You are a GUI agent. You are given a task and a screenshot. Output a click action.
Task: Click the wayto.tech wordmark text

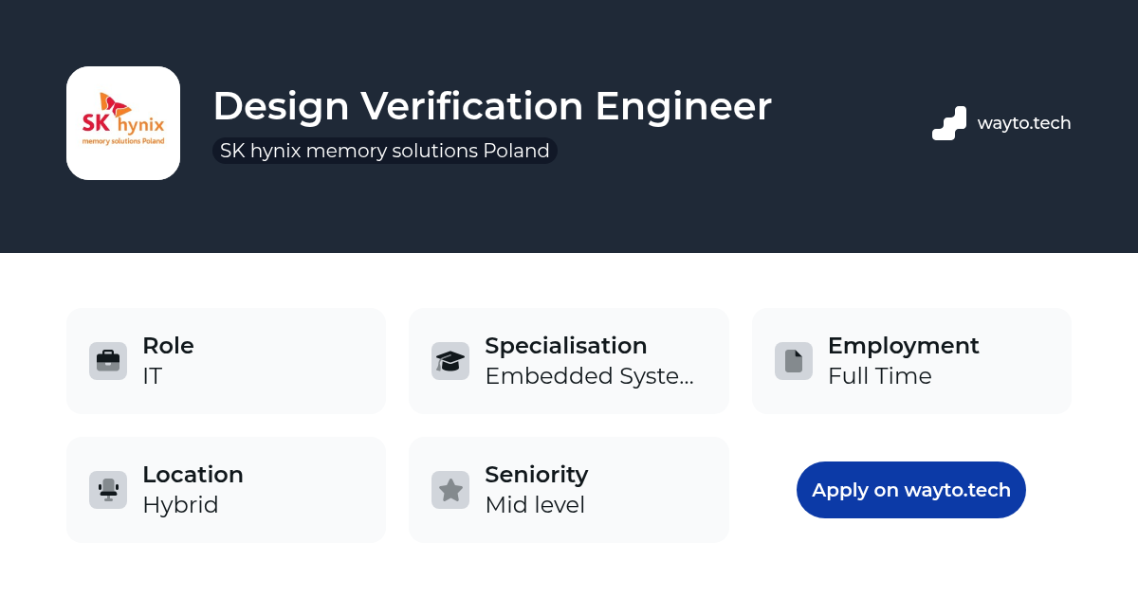[1024, 123]
